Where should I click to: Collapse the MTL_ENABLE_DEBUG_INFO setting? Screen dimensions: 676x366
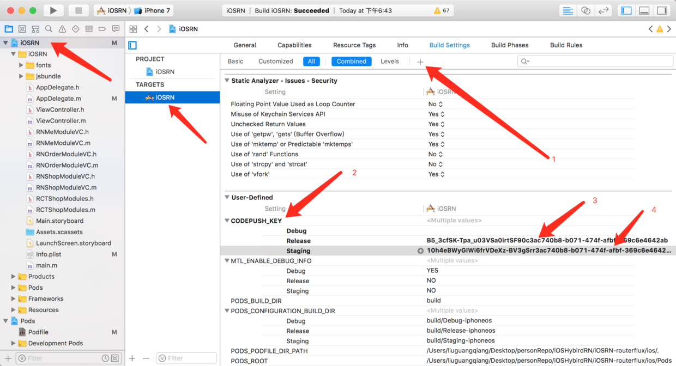pos(227,261)
